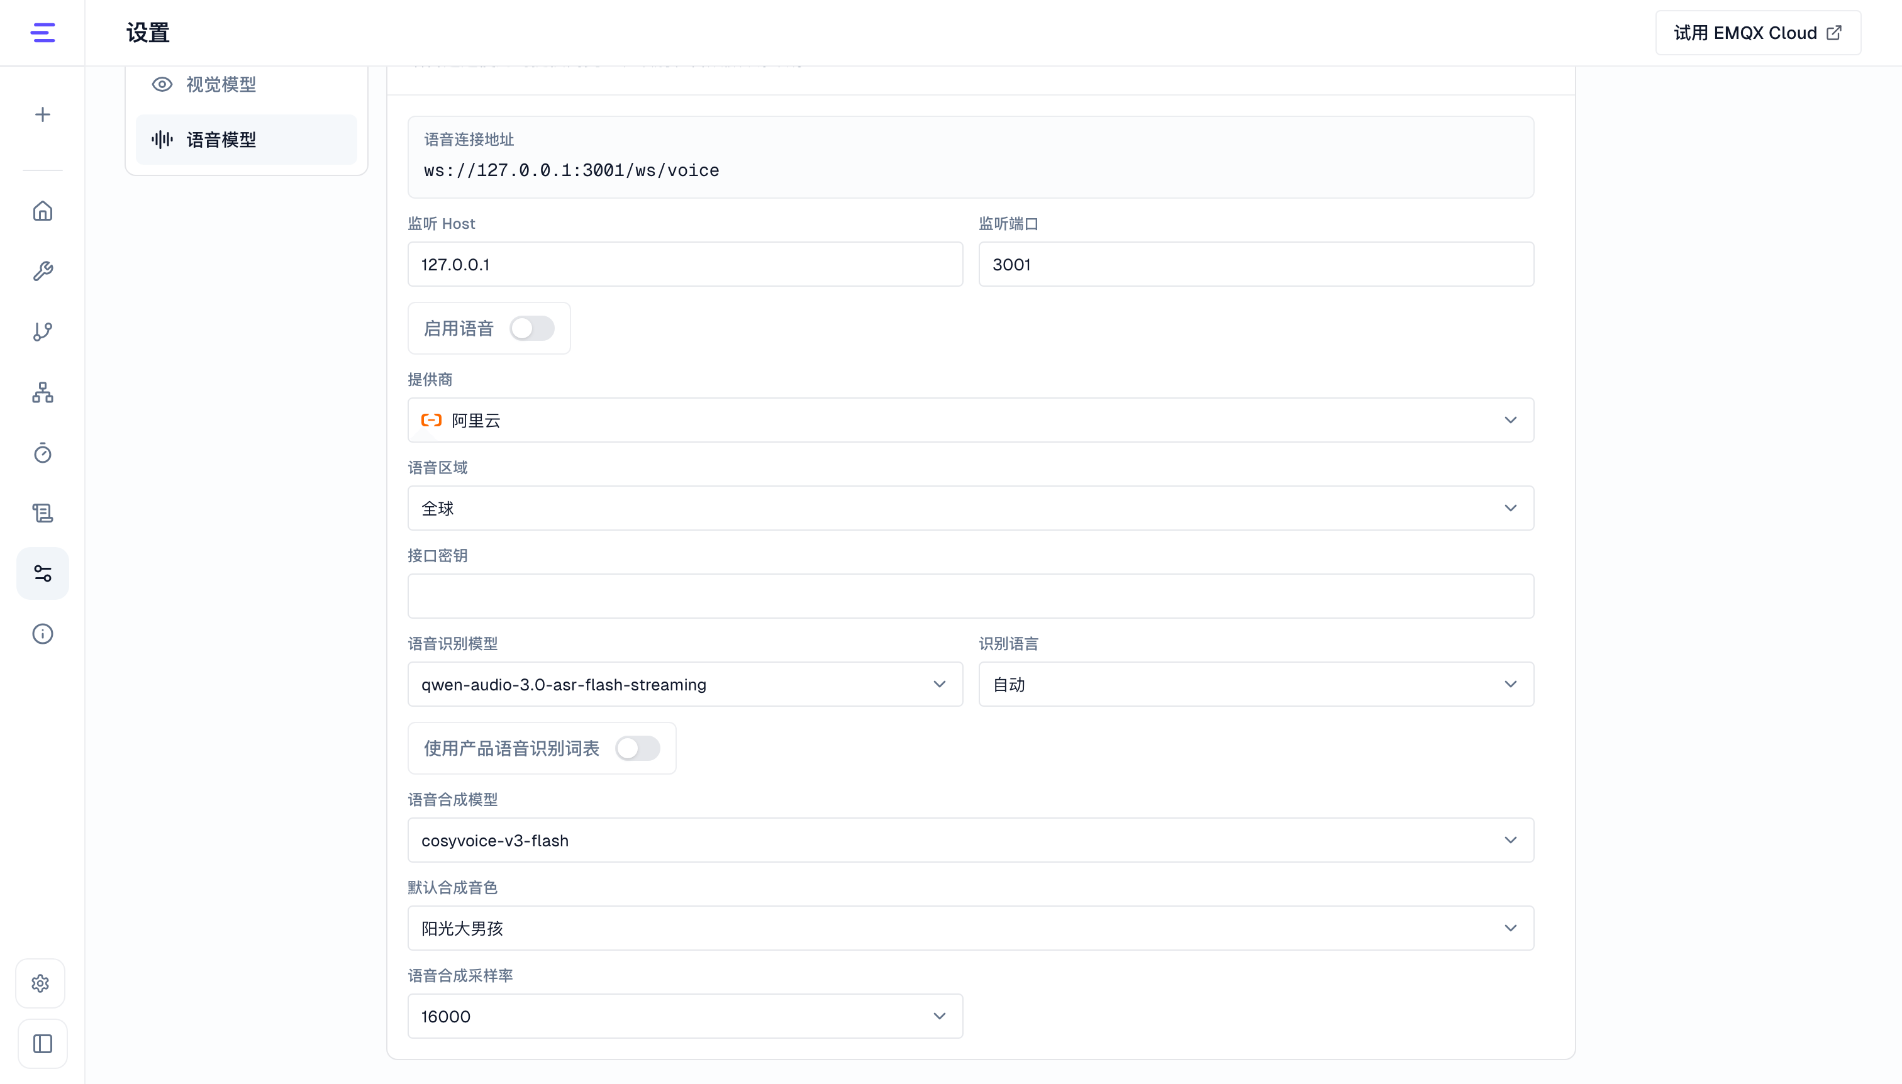The width and height of the screenshot is (1902, 1084).
Task: Click the waveform icon of 语音模型
Action: [x=162, y=139]
